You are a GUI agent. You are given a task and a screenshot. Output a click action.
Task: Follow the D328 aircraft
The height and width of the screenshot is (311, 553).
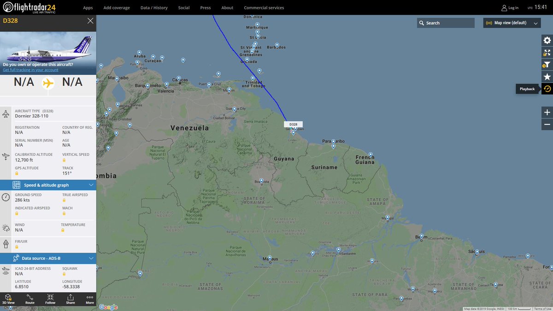pyautogui.click(x=50, y=299)
